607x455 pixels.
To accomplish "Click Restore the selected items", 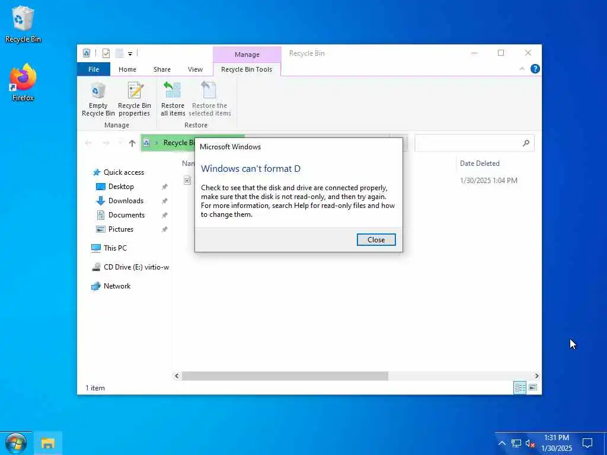I will click(x=209, y=100).
